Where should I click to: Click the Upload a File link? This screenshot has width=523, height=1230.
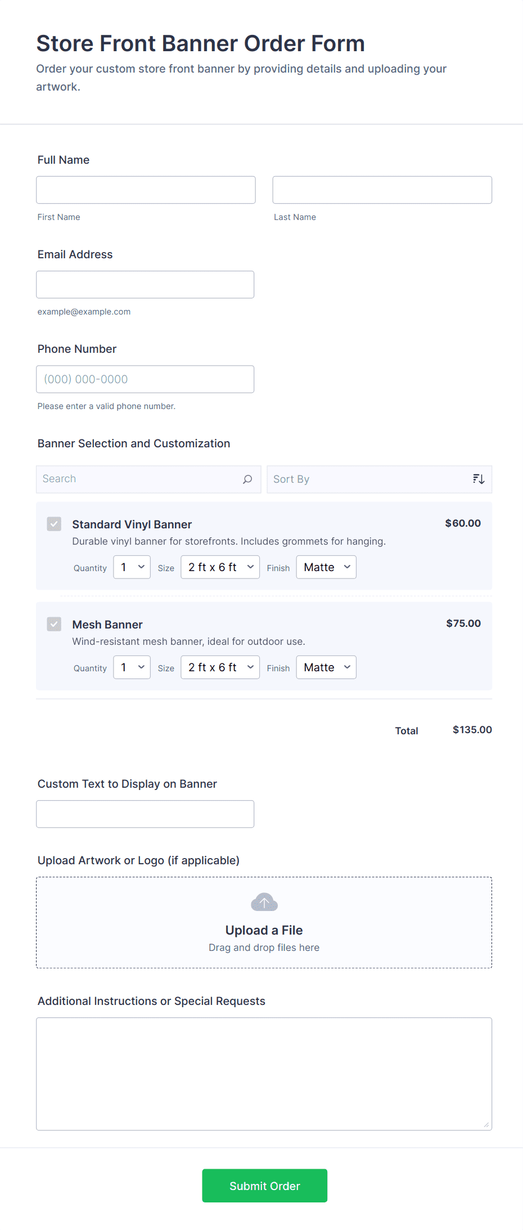264,930
